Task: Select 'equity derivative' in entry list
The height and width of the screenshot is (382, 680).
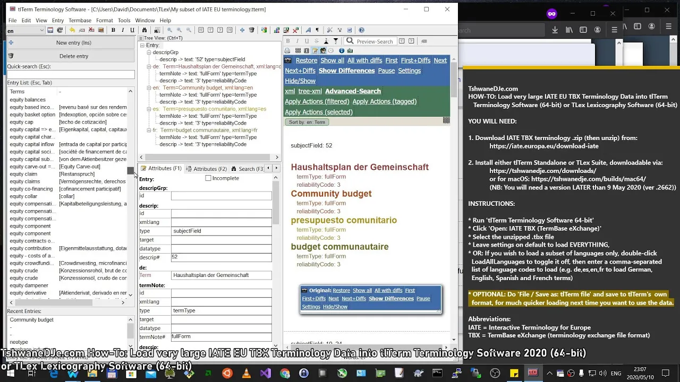Action: (28, 293)
